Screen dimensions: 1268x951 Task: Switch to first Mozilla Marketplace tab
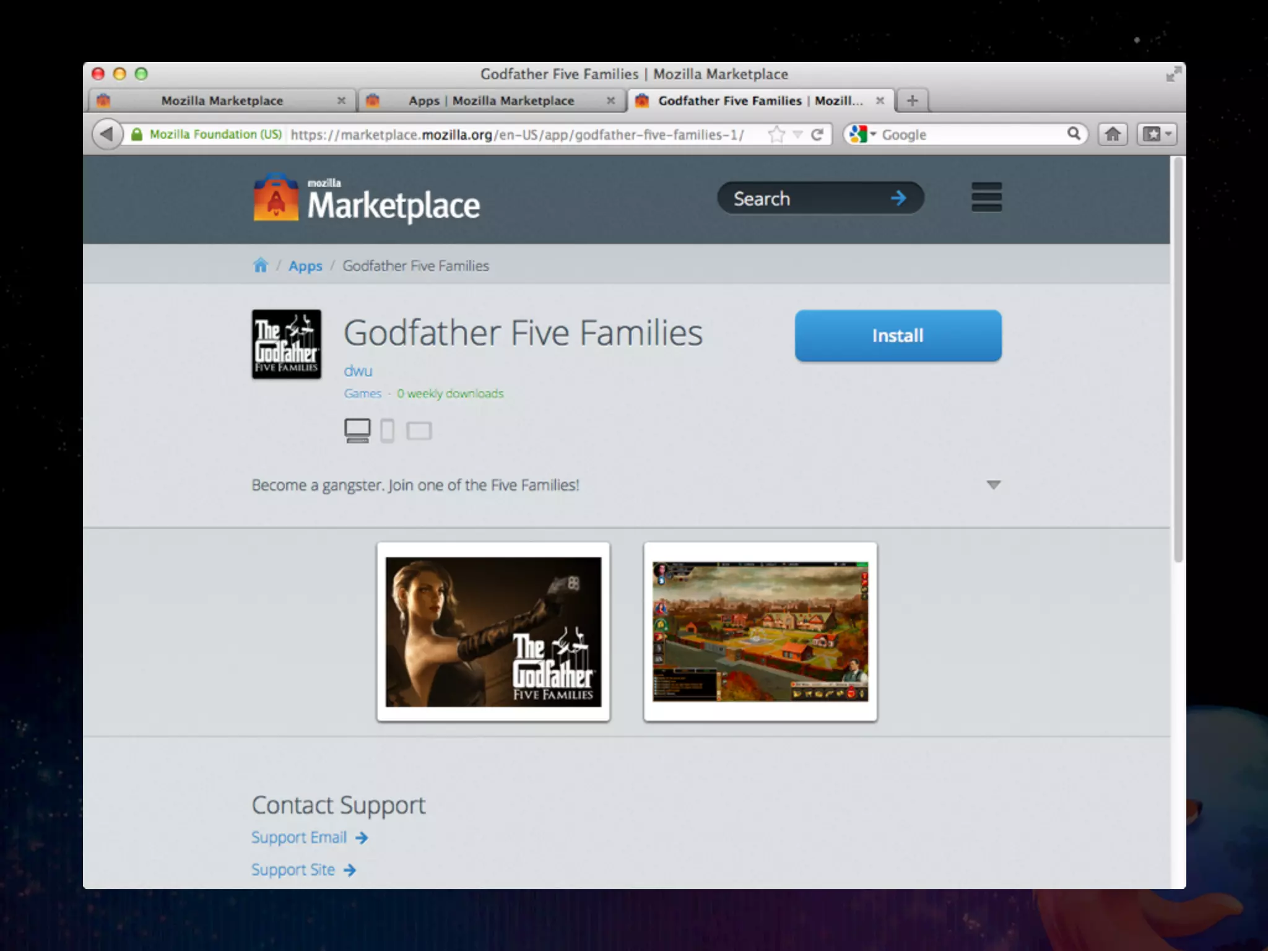(222, 101)
